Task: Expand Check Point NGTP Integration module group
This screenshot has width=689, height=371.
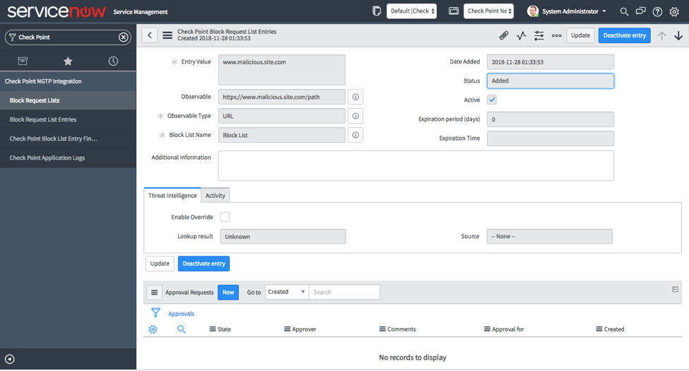Action: click(68, 81)
